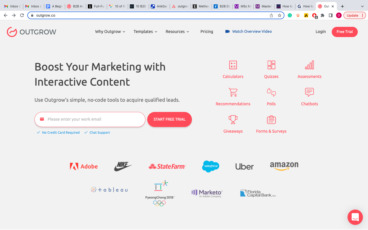Open the Forms & Surveys clipboard icon
The width and height of the screenshot is (368, 230).
271,120
